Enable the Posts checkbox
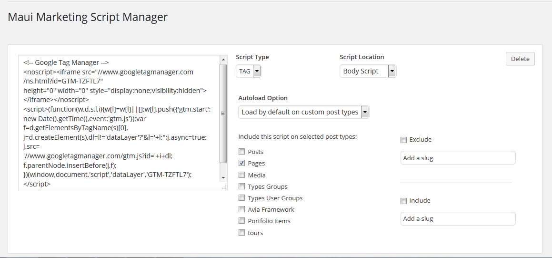The image size is (552, 258). click(x=241, y=152)
